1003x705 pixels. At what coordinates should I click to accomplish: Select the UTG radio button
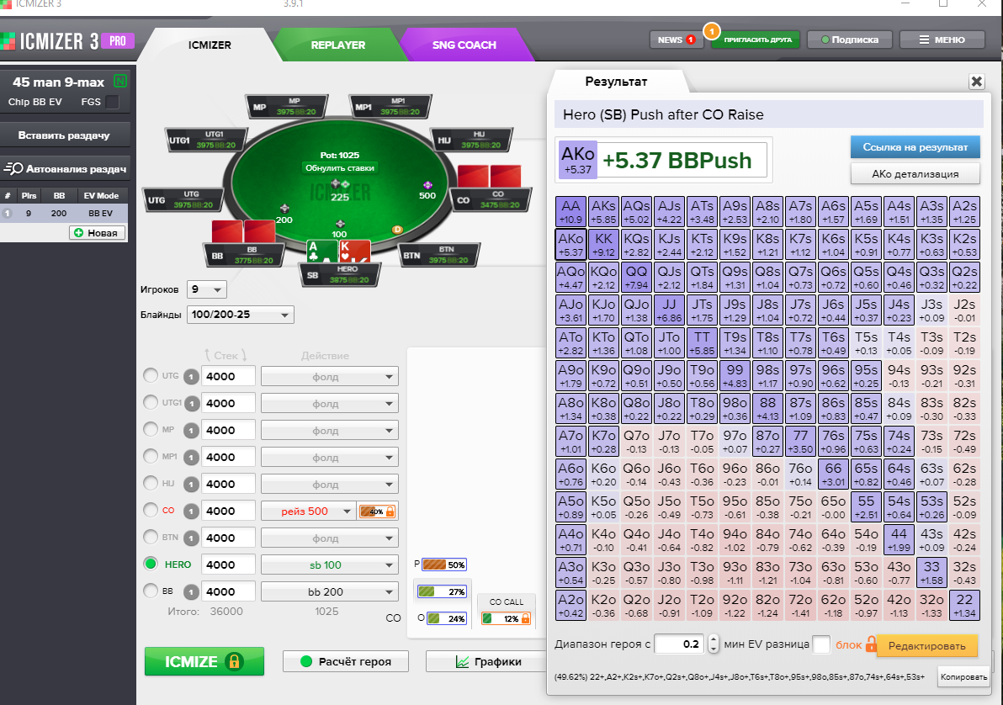tap(151, 375)
